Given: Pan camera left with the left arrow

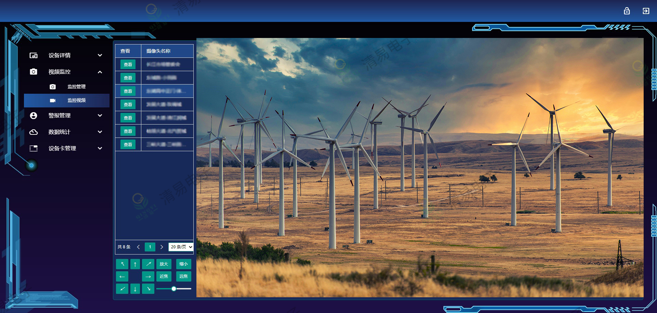Looking at the screenshot, I should pyautogui.click(x=122, y=276).
